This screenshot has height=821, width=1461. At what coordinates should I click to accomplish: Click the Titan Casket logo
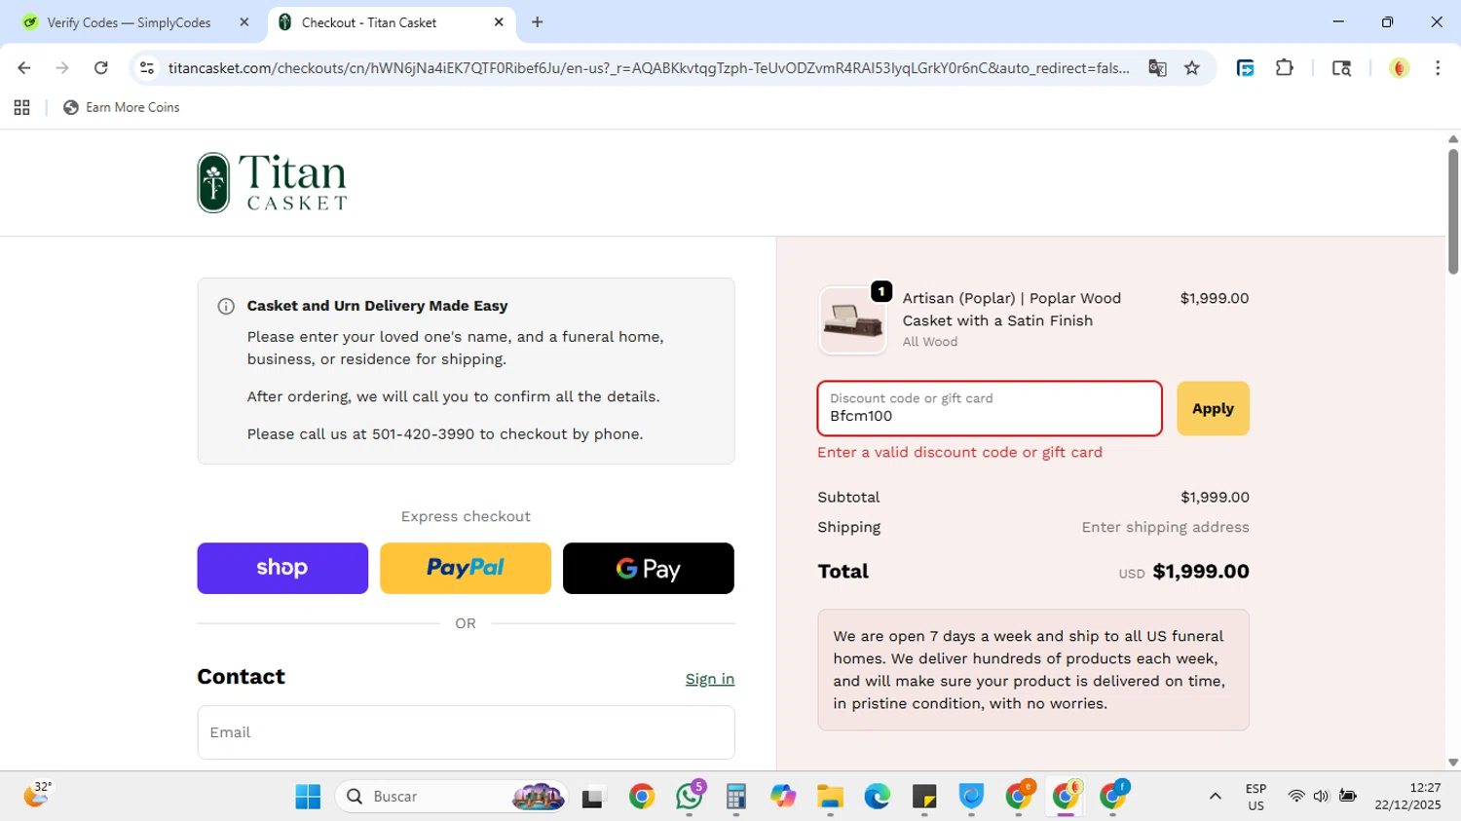pyautogui.click(x=272, y=182)
